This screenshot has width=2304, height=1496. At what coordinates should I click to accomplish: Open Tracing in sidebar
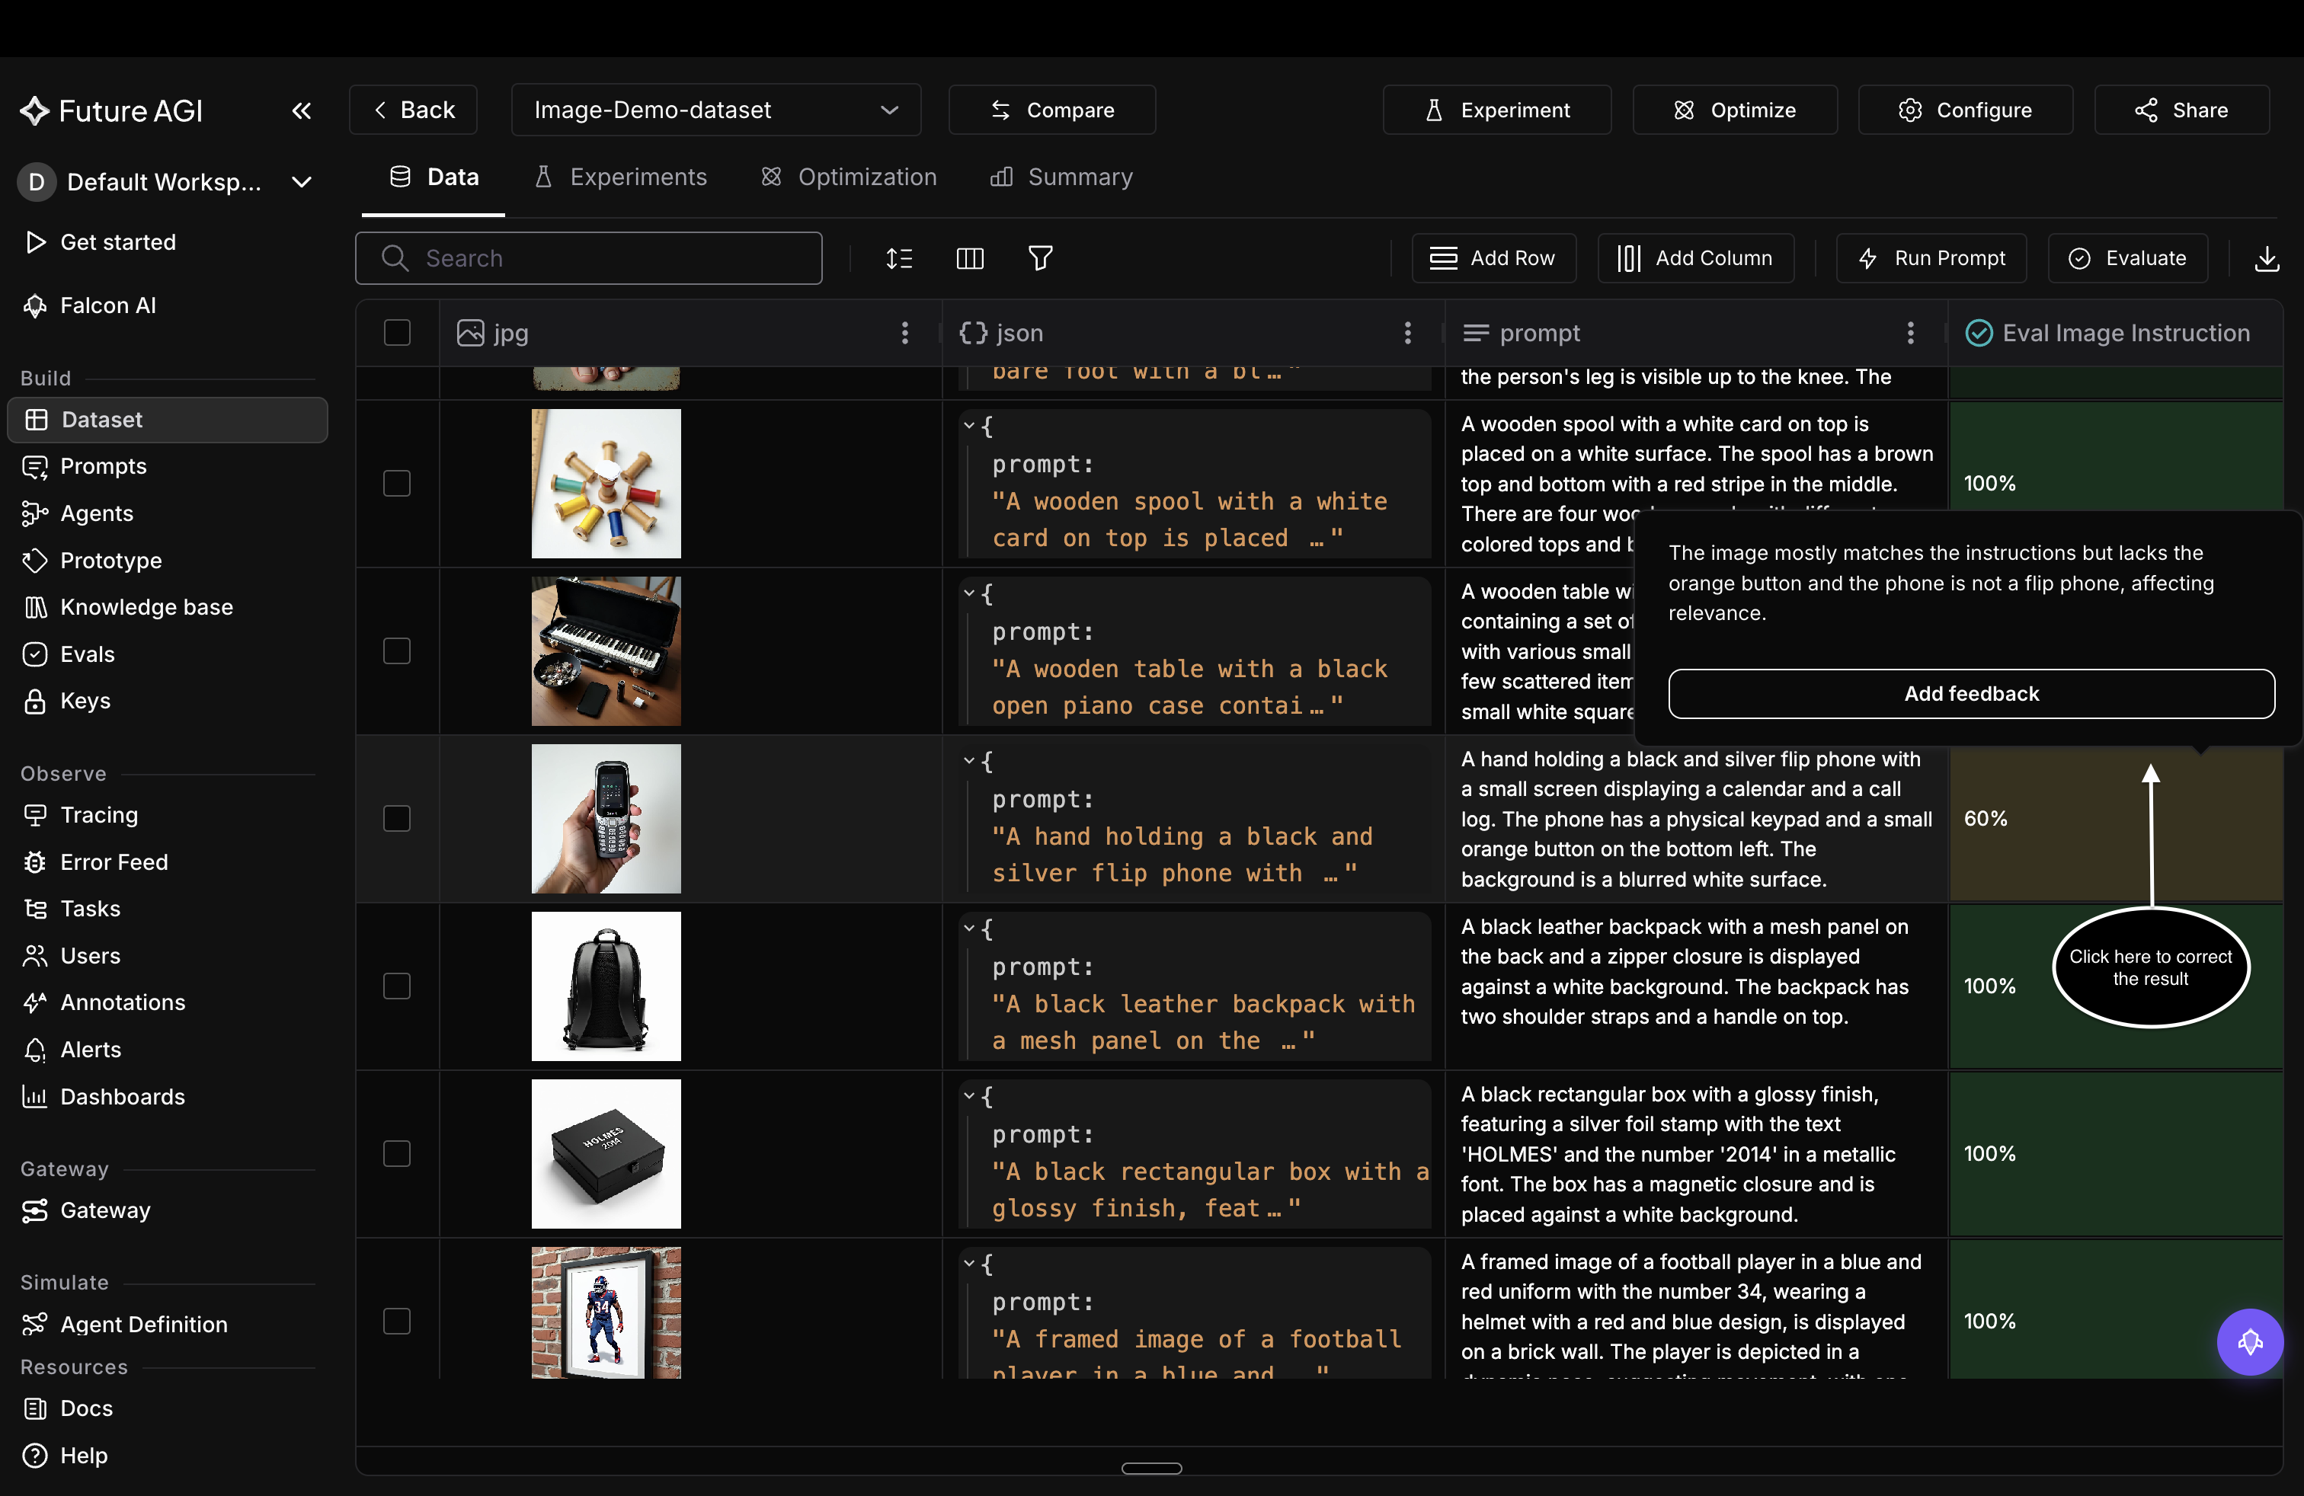click(x=167, y=815)
